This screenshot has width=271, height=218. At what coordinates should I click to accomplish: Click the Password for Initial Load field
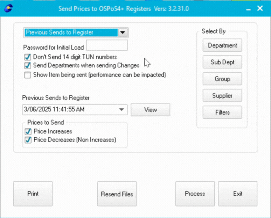coord(107,45)
